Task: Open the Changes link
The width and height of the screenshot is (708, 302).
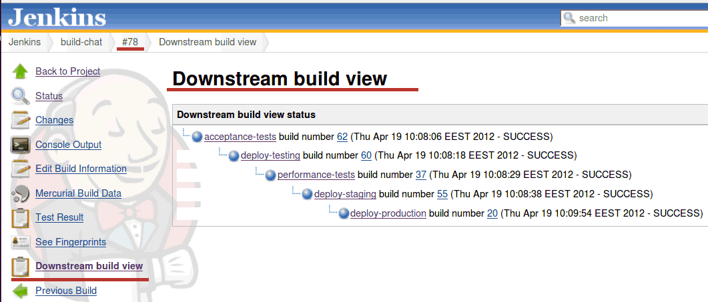Action: 54,120
